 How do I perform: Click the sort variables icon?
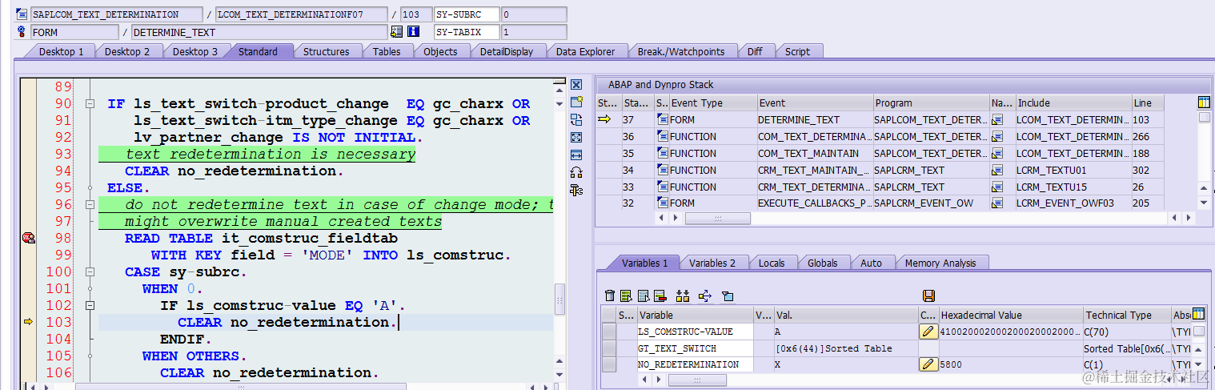tap(683, 296)
